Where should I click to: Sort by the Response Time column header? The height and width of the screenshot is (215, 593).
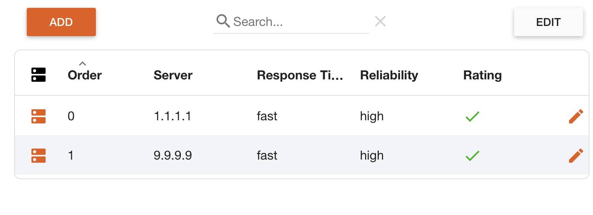click(300, 75)
